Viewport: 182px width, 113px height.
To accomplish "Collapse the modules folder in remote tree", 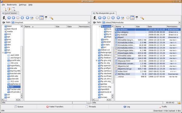I will click(x=99, y=26).
